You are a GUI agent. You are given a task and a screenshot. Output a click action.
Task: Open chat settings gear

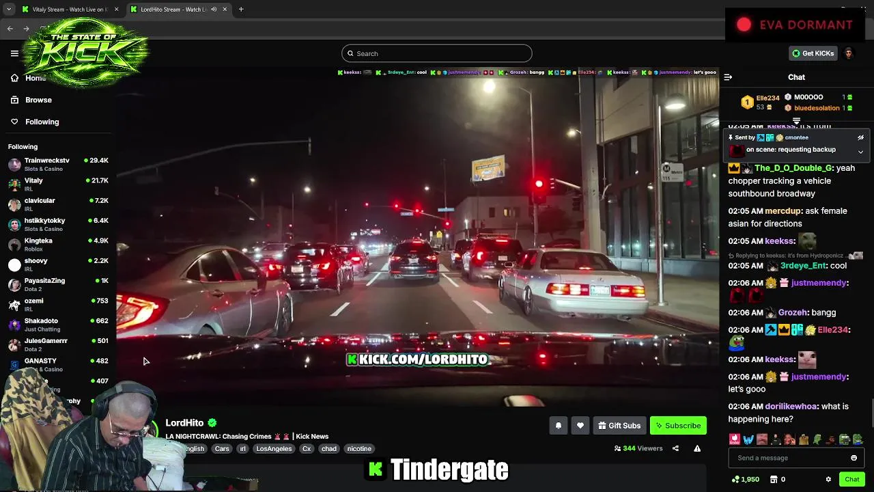click(x=828, y=479)
